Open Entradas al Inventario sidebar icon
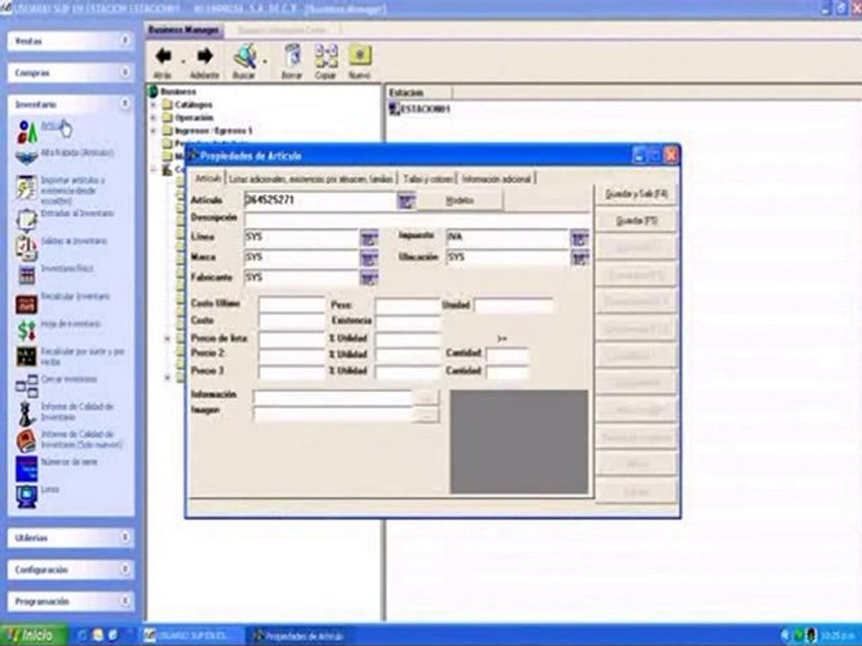 (26, 220)
